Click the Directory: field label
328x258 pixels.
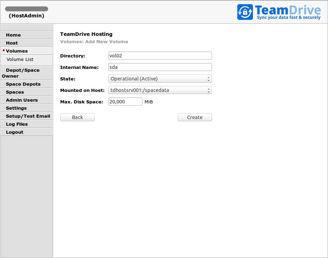73,56
